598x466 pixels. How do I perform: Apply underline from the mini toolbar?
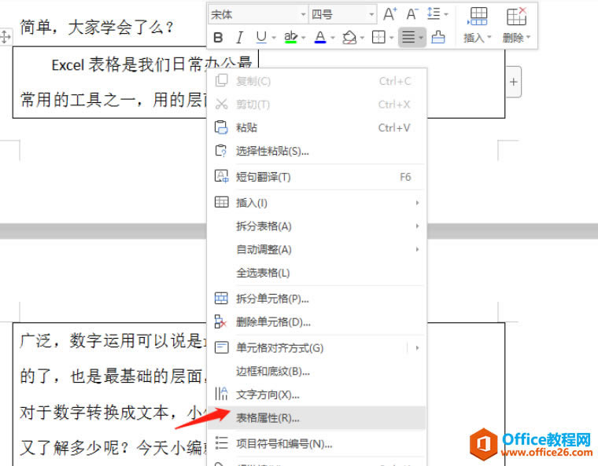pyautogui.click(x=261, y=38)
